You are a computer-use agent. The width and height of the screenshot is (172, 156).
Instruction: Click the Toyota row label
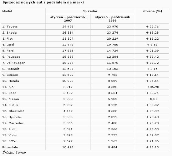click(x=10, y=27)
